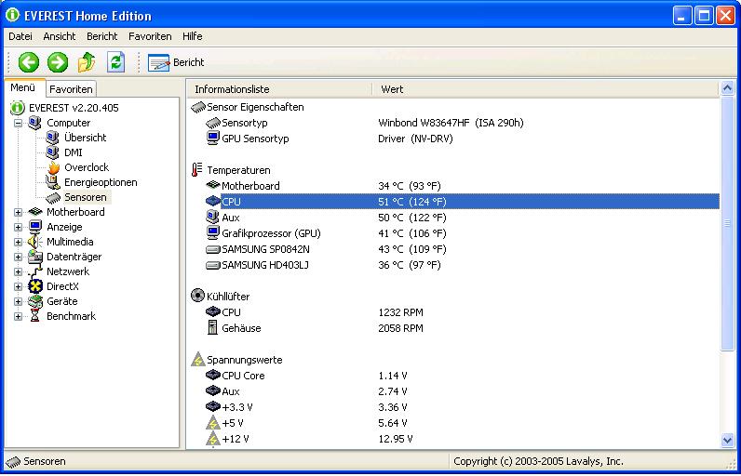This screenshot has height=476, width=741.
Task: Switch to the Menü tab
Action: point(23,87)
